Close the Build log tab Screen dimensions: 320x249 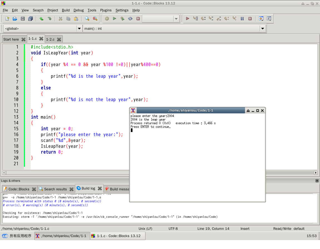pos(100,188)
